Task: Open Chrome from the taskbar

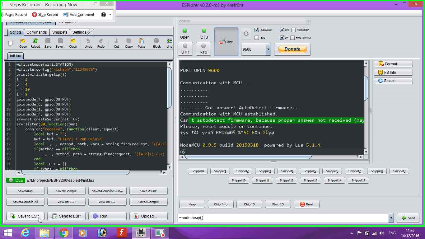Action: tap(64, 233)
